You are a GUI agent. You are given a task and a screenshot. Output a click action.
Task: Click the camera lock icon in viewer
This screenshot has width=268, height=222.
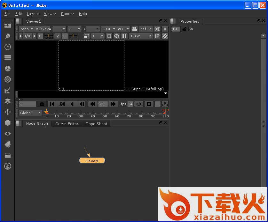pos(135,29)
